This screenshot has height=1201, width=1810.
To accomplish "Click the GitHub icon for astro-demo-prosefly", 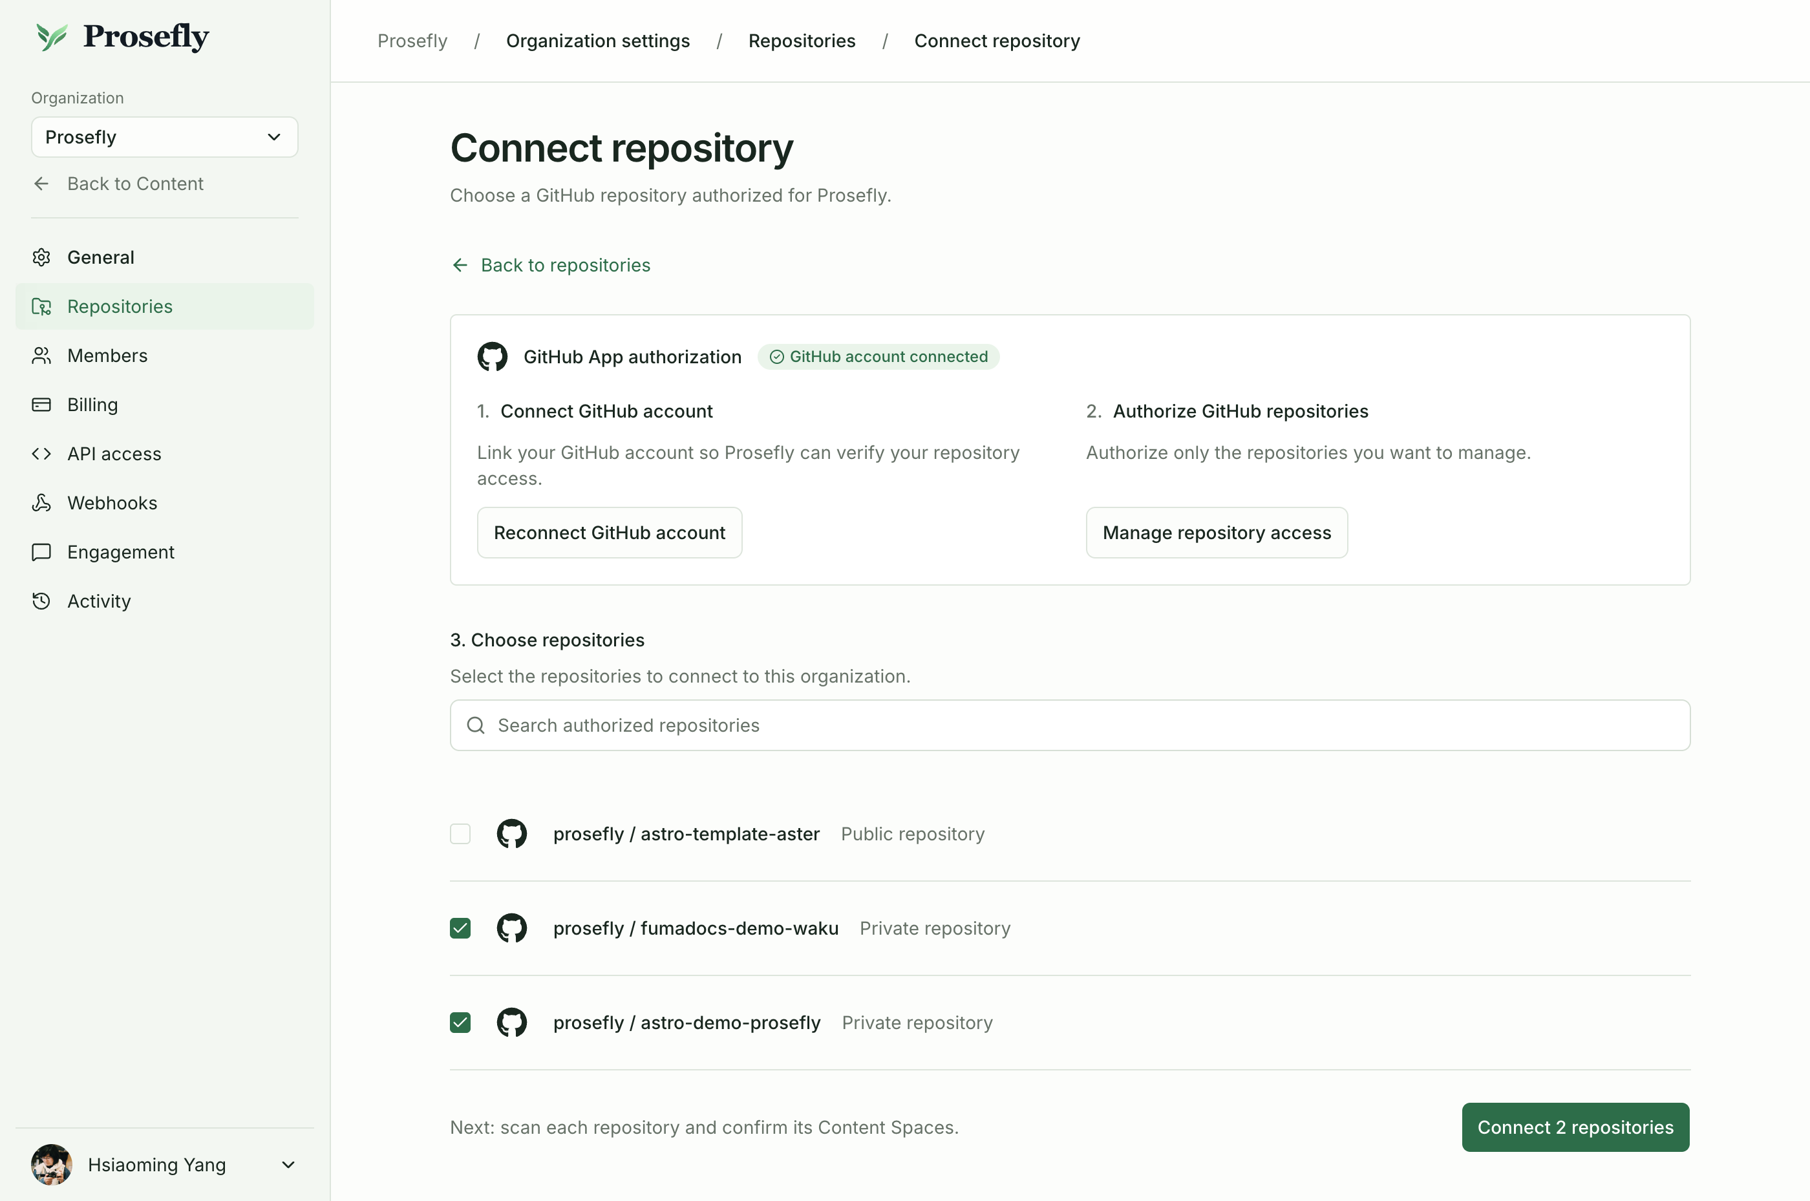I will pos(512,1022).
